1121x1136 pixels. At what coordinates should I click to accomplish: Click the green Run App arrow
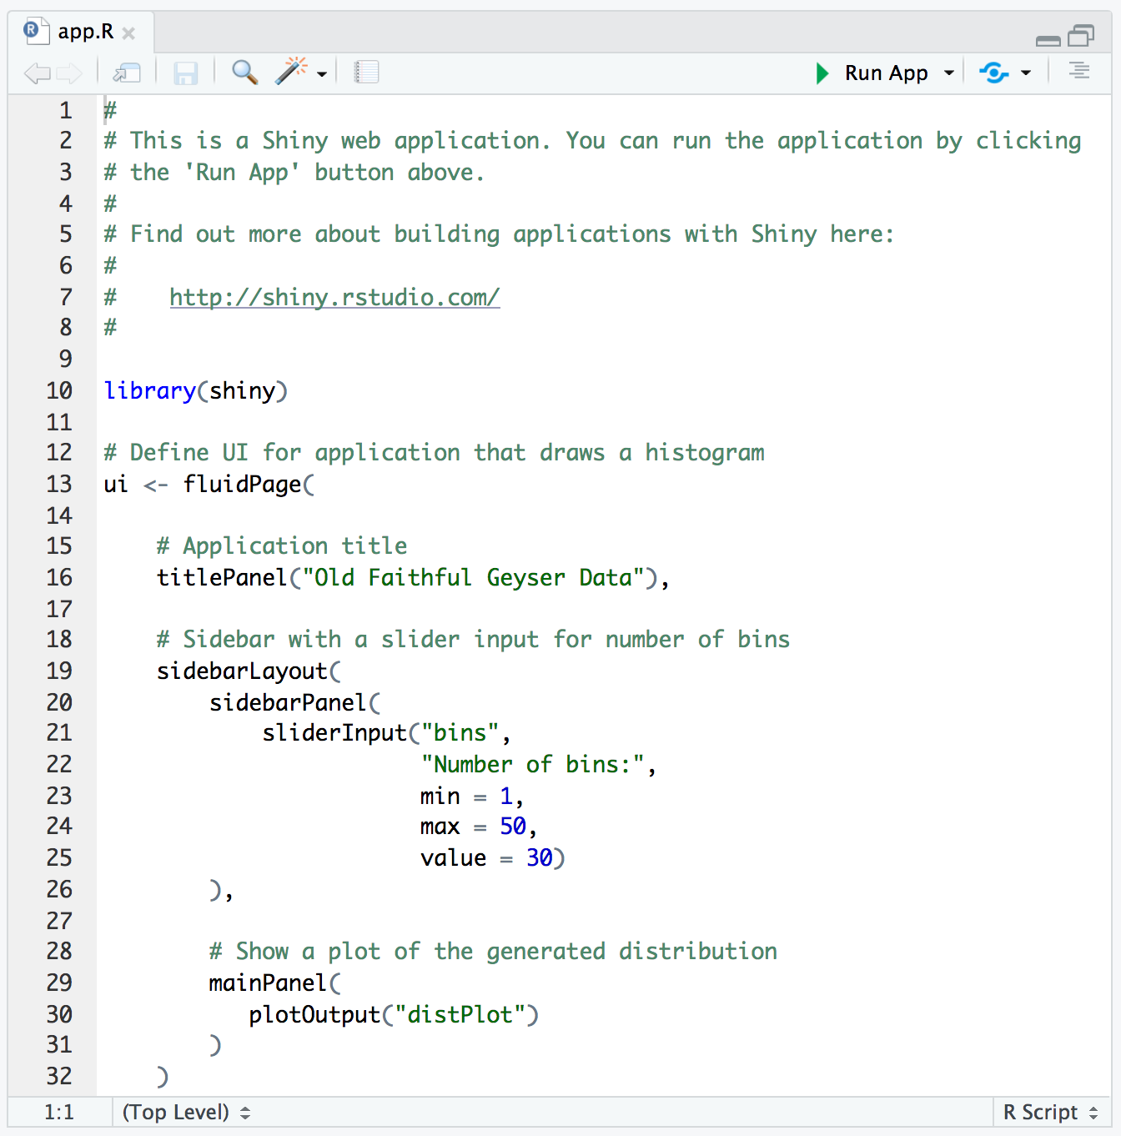point(822,73)
